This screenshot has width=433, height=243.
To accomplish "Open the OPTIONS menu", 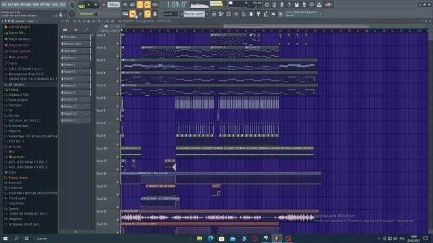I will click(x=45, y=5).
